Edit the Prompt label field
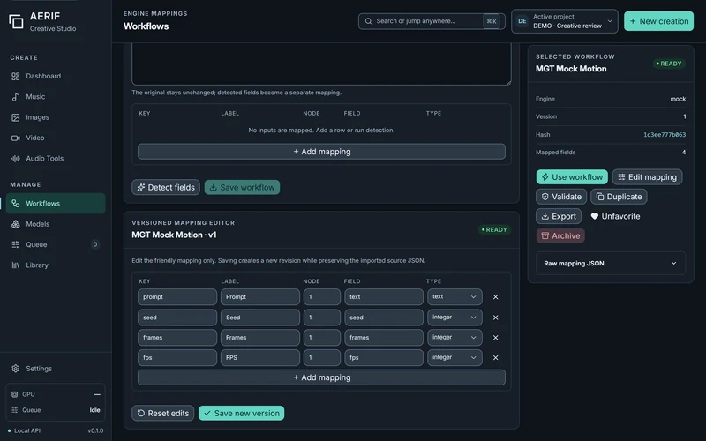 click(x=259, y=297)
